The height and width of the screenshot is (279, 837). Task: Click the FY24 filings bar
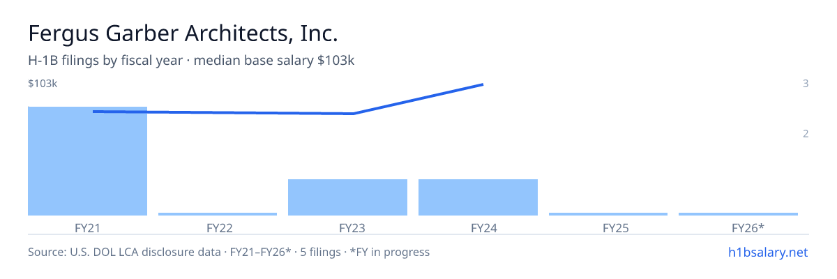(x=478, y=197)
